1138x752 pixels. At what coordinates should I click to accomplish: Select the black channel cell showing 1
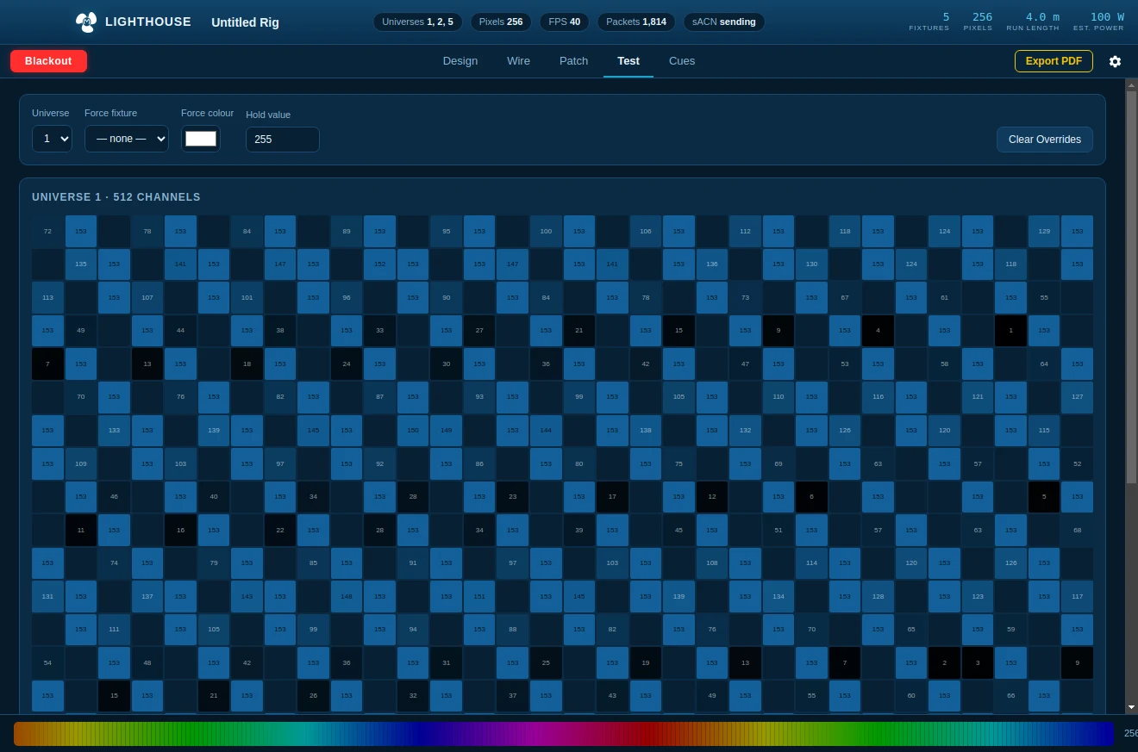pos(1010,331)
